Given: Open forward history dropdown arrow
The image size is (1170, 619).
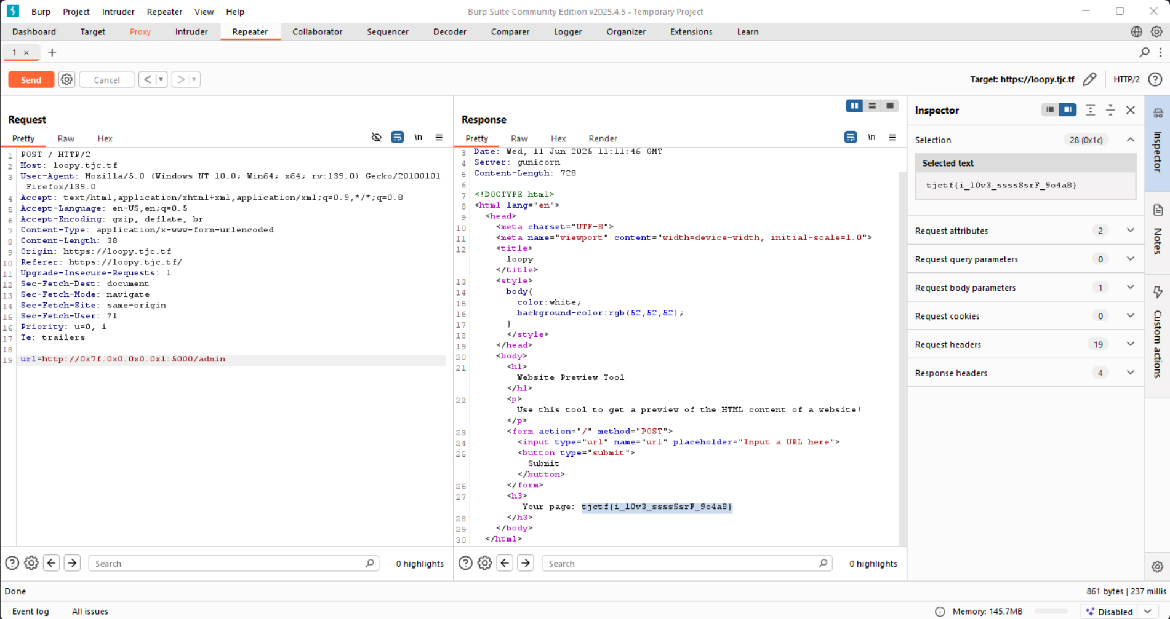Looking at the screenshot, I should [194, 79].
